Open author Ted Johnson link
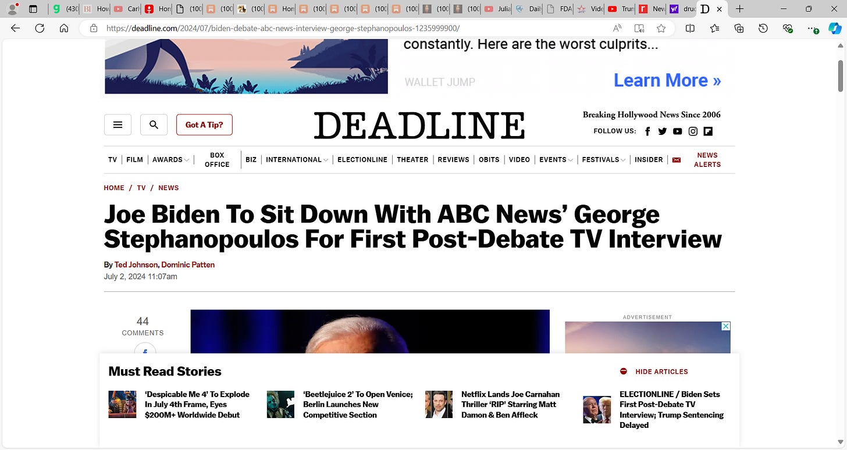This screenshot has width=847, height=450. [136, 265]
